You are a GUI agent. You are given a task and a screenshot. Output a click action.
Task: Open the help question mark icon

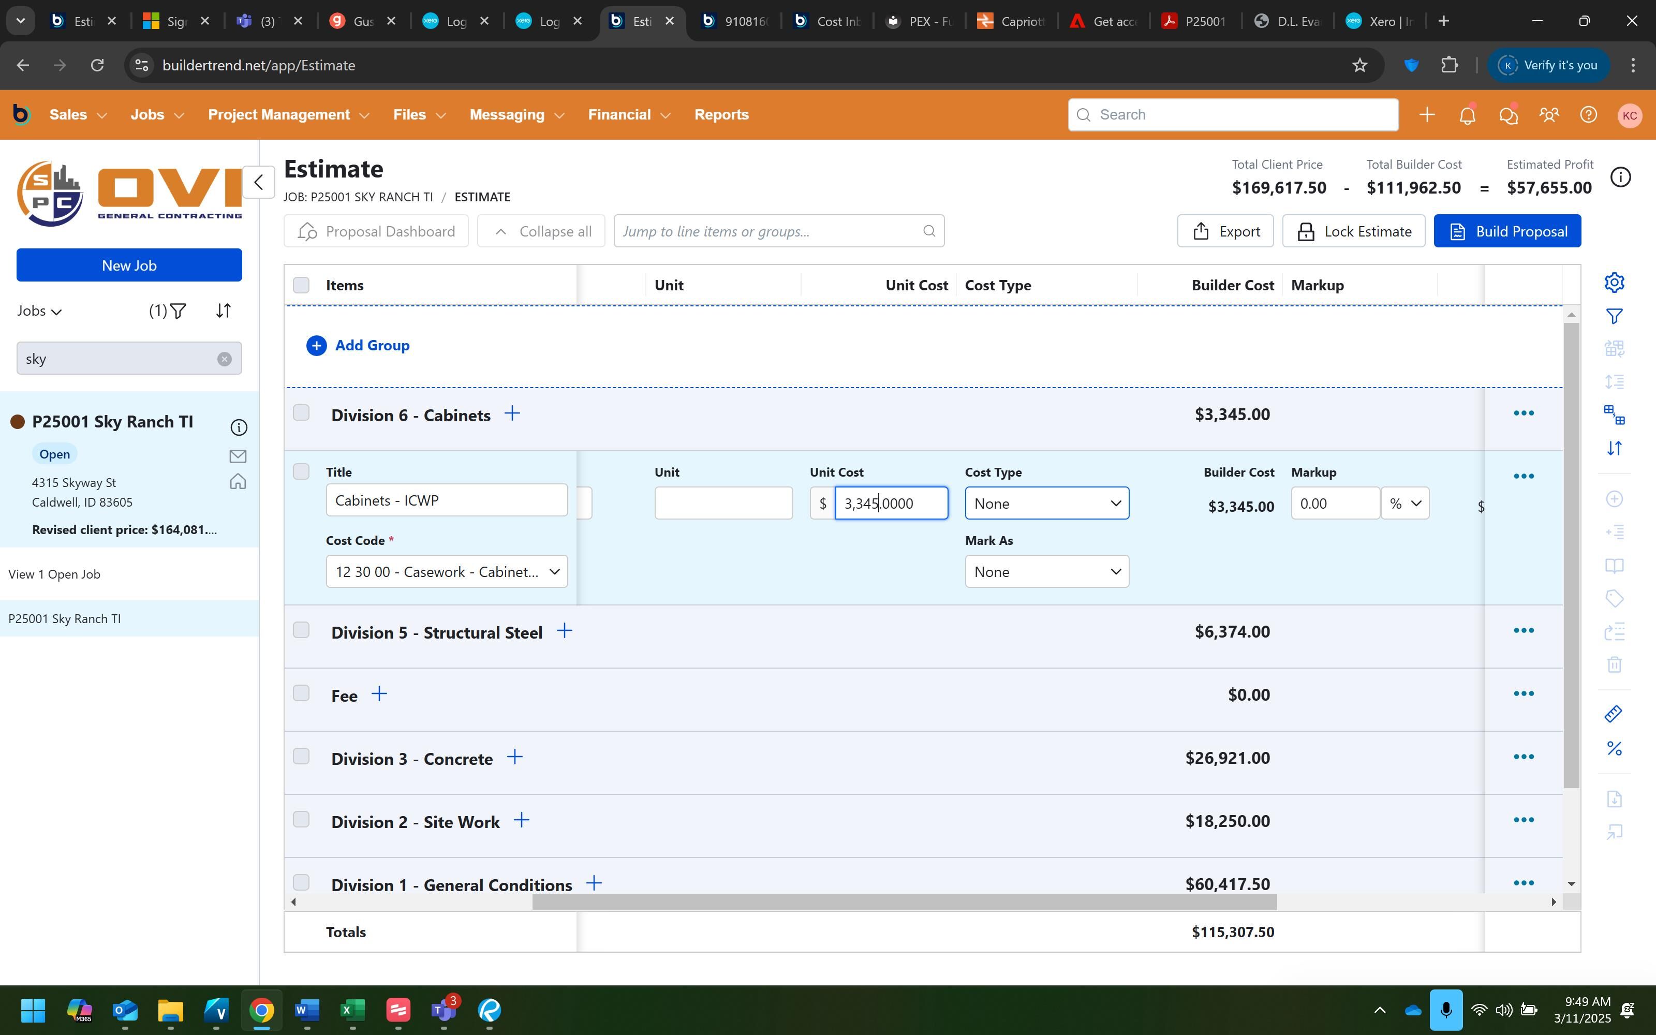pyautogui.click(x=1588, y=115)
